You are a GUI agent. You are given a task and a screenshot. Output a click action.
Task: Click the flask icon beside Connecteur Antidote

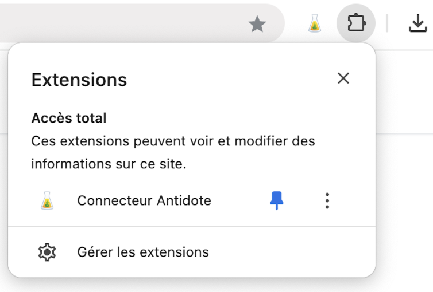point(47,200)
